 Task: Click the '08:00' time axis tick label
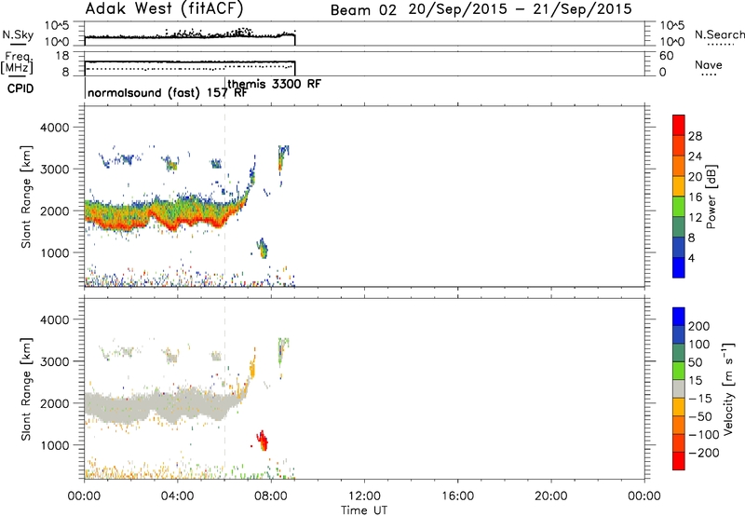tap(270, 496)
